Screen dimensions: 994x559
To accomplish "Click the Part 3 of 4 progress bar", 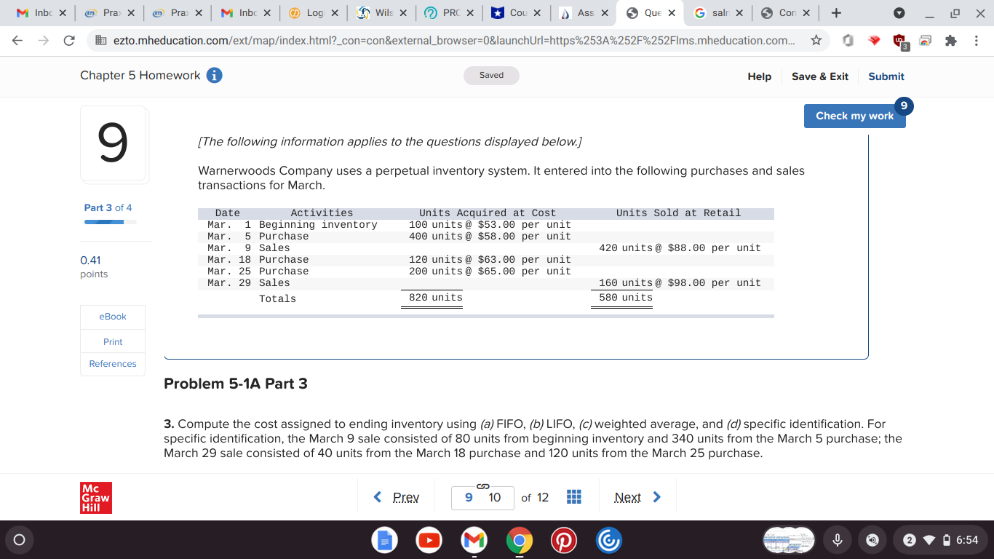I will (110, 221).
